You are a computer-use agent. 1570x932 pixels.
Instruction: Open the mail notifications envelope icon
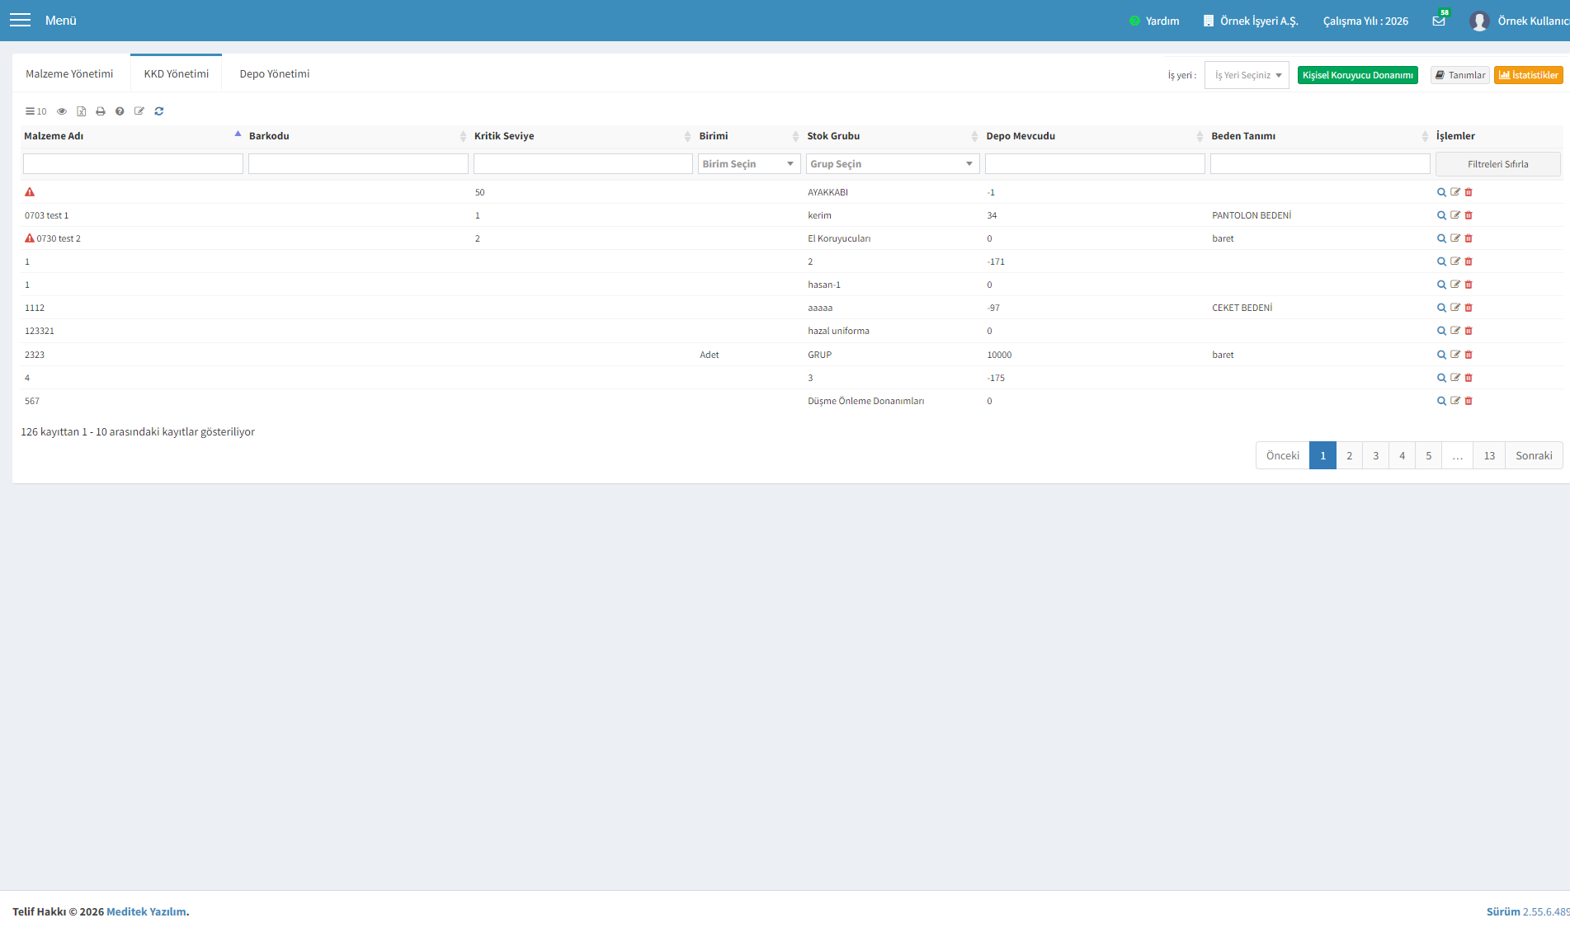[1439, 21]
